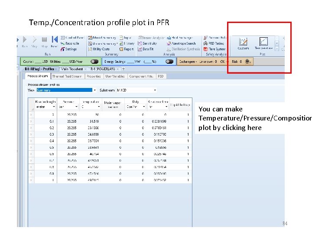312x234 pixels.
Task: Open Sensitivity analysis
Action: pyautogui.click(x=147, y=43)
